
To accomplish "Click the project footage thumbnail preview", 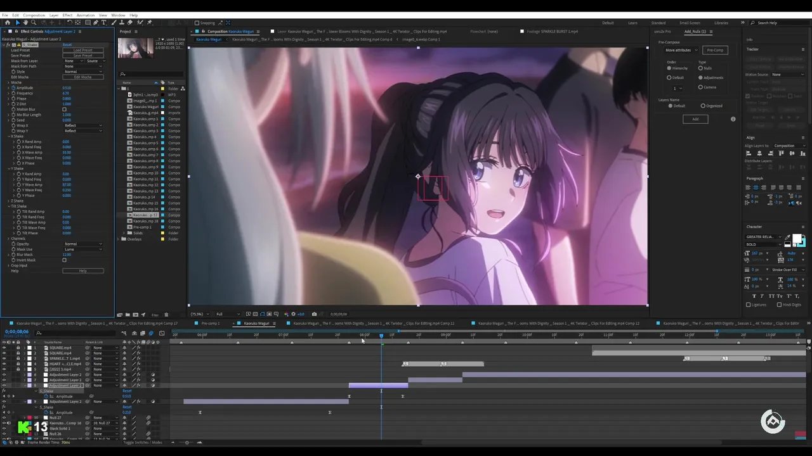I will pyautogui.click(x=135, y=49).
